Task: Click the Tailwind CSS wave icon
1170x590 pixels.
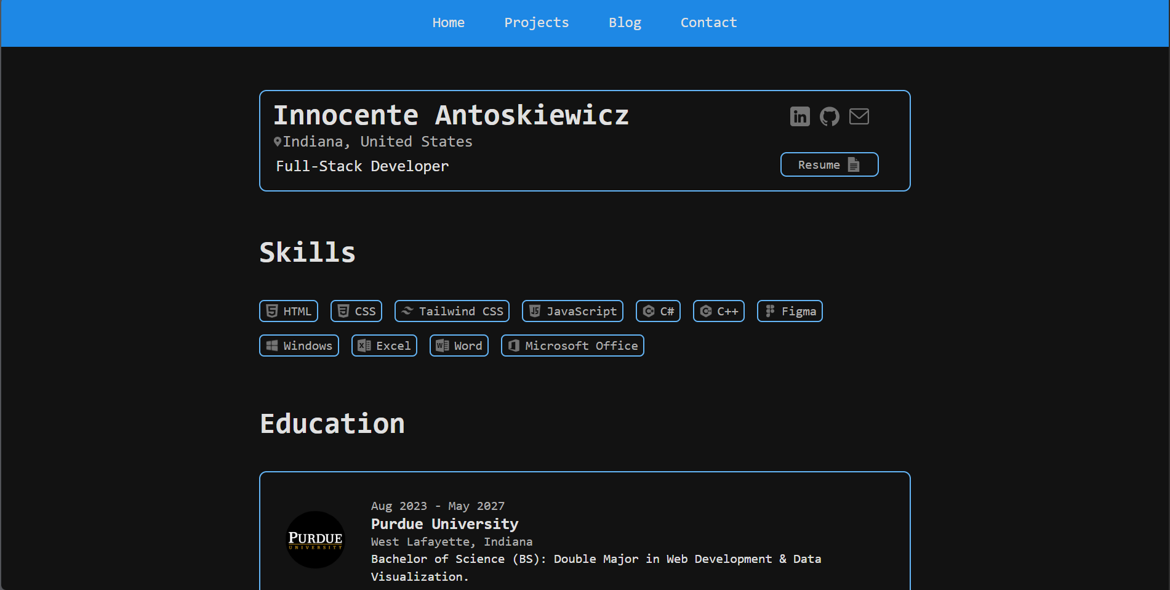Action: (407, 311)
